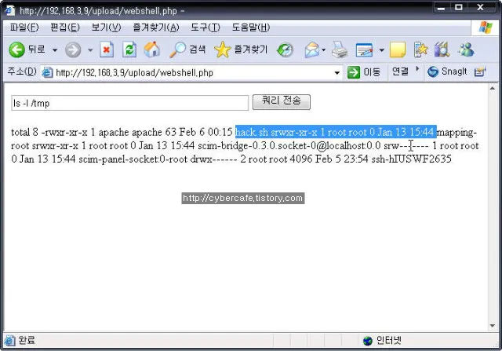502x351 pixels.
Task: Open the History clock icon
Action: [286, 49]
